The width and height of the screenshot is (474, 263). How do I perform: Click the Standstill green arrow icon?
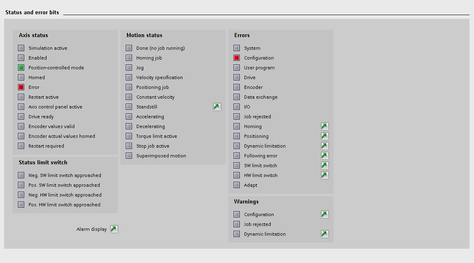tap(217, 107)
